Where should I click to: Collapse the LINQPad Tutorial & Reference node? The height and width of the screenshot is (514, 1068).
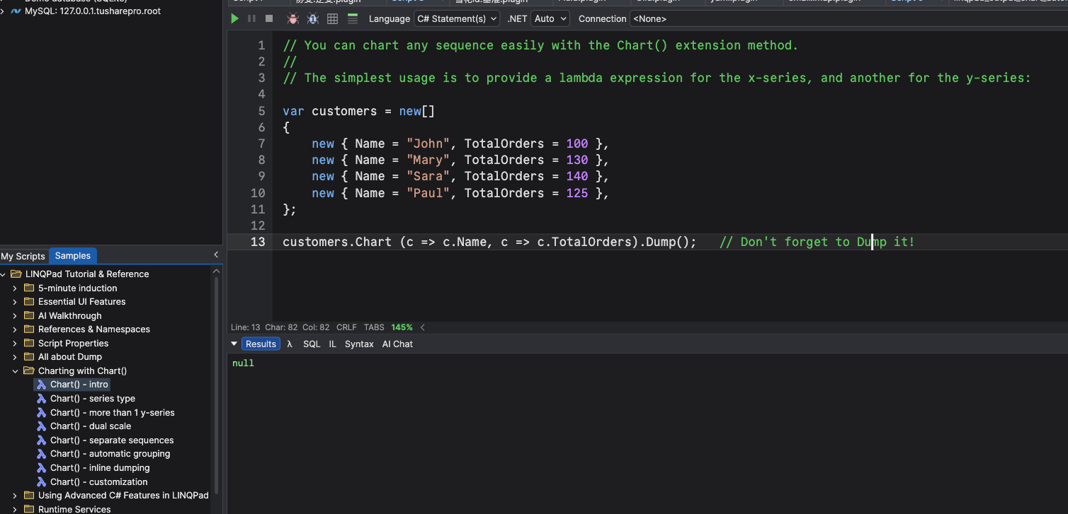[3, 274]
